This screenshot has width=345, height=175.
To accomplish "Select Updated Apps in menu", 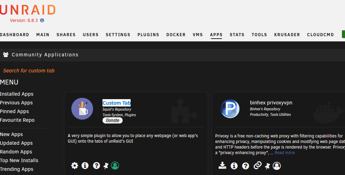I will pos(16,143).
